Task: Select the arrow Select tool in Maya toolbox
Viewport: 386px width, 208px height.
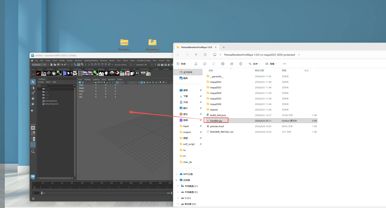Action: [33, 82]
